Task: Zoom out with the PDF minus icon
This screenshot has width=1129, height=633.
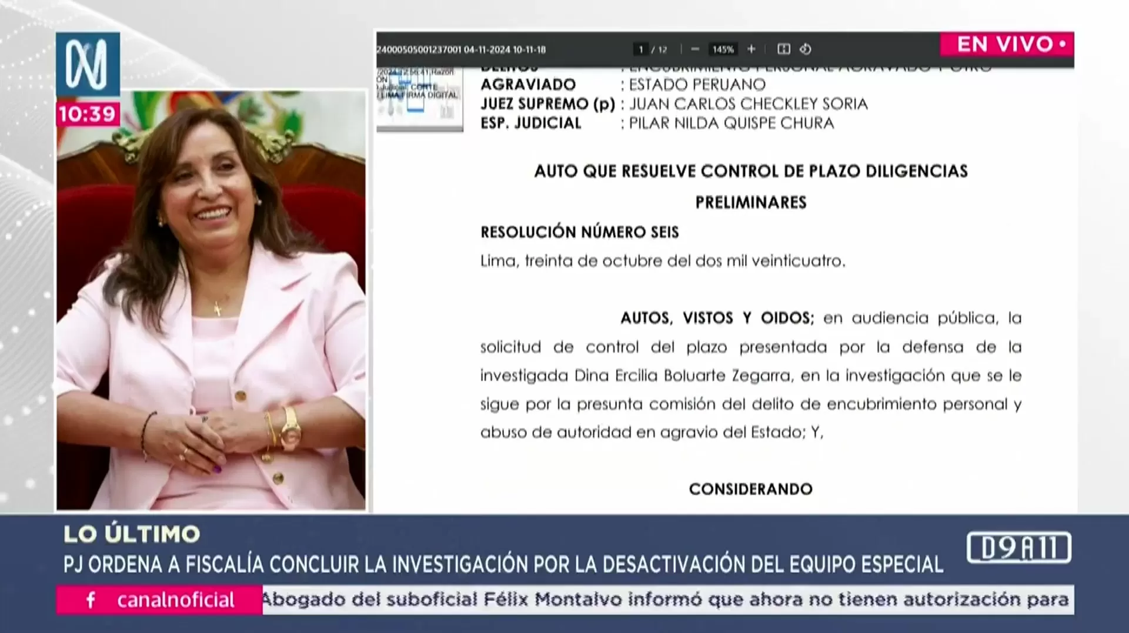Action: (695, 49)
